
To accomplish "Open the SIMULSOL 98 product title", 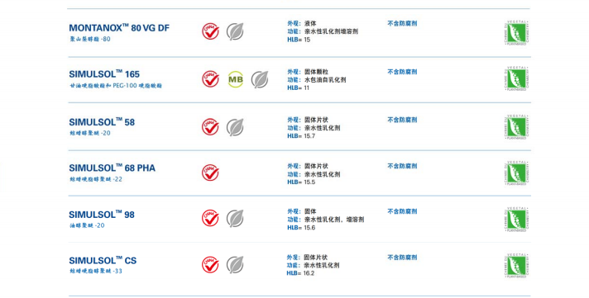I will click(102, 215).
